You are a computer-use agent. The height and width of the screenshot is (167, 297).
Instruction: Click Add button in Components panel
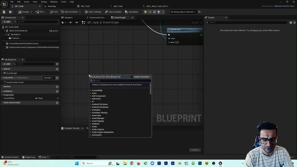click(x=7, y=22)
